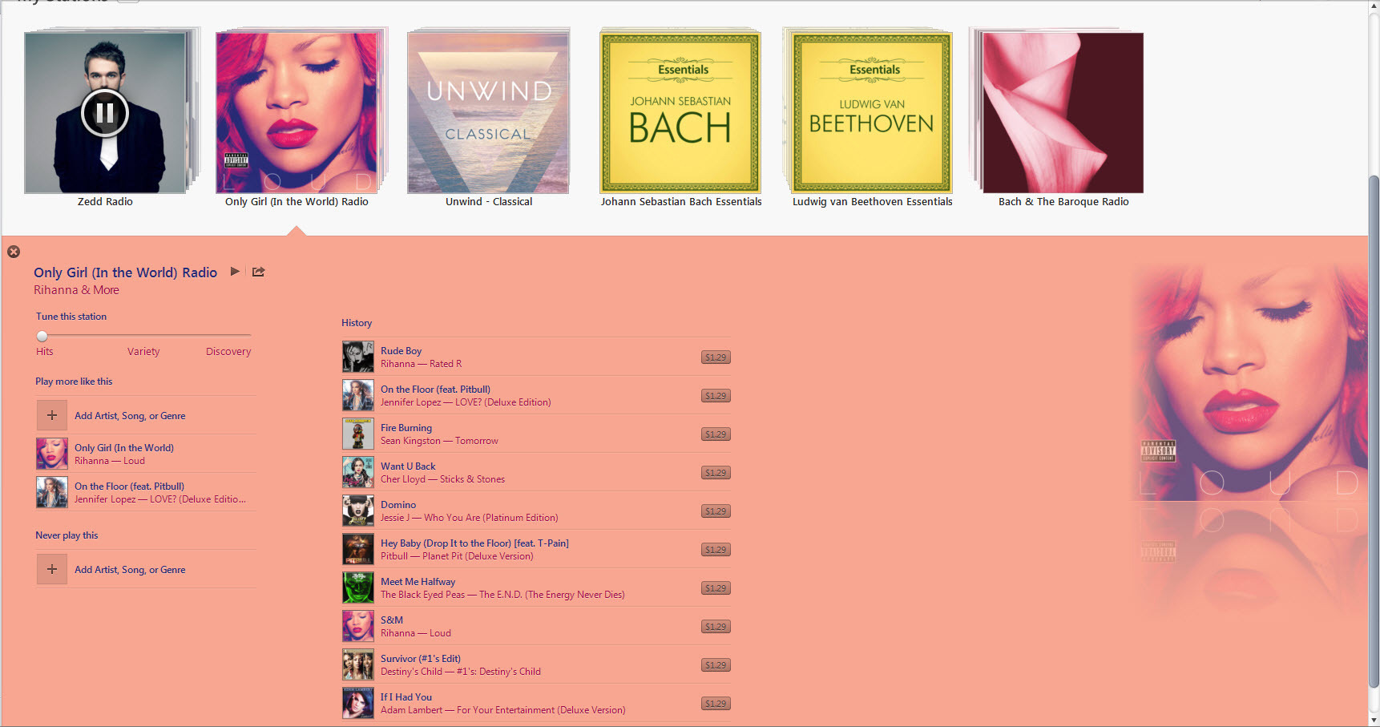Open Sean Kingston — Tomorrow link
Viewport: 1380px width, 727px height.
coord(439,441)
